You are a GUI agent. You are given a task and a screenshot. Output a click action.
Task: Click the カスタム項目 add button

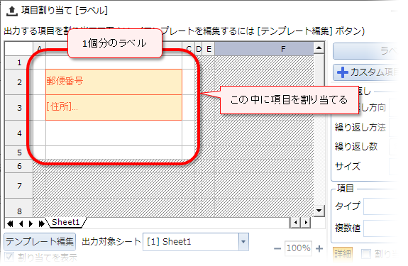pyautogui.click(x=365, y=72)
